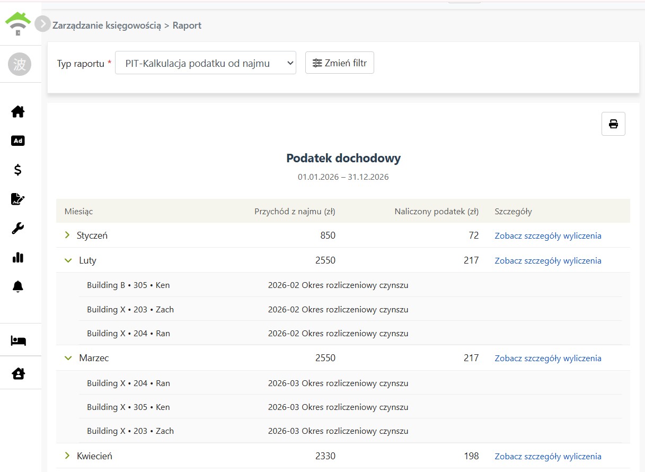Viewport: 645px width, 472px height.
Task: Open Zobacz szczegóły wyliczenia for Luty
Action: coord(548,260)
